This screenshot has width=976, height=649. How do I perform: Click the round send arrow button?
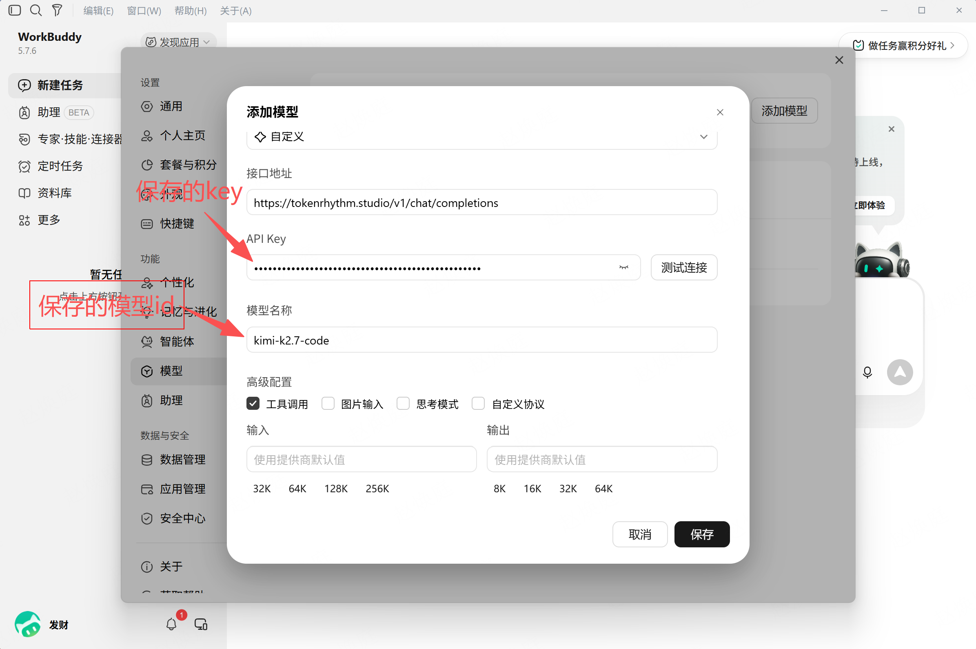[900, 373]
